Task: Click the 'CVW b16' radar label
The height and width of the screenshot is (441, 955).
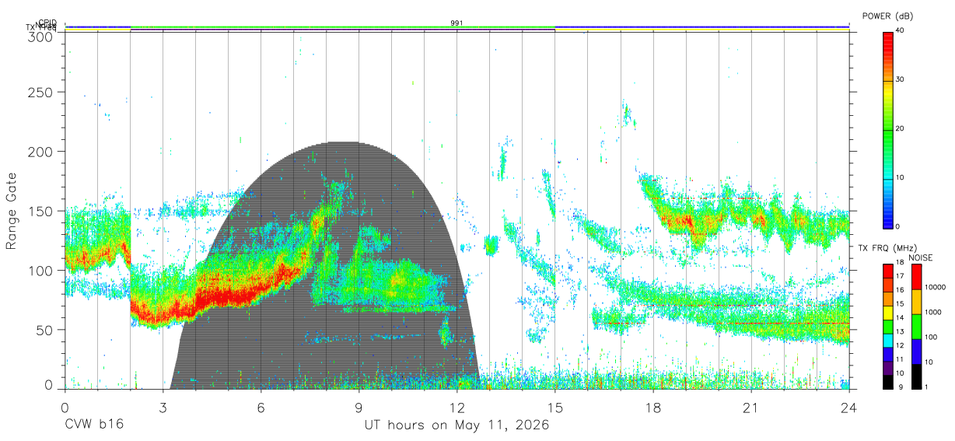Action: coord(93,425)
